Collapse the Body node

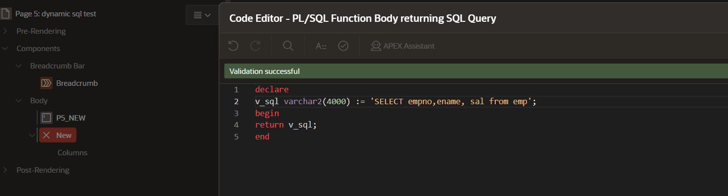19,100
